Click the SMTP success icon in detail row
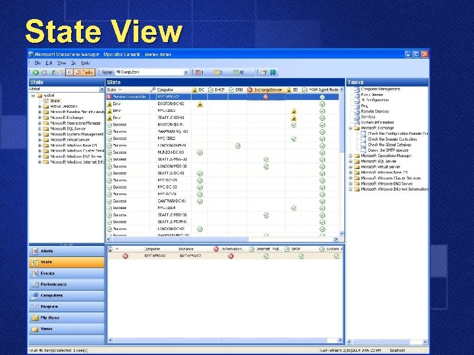The width and height of the screenshot is (474, 355). [301, 256]
